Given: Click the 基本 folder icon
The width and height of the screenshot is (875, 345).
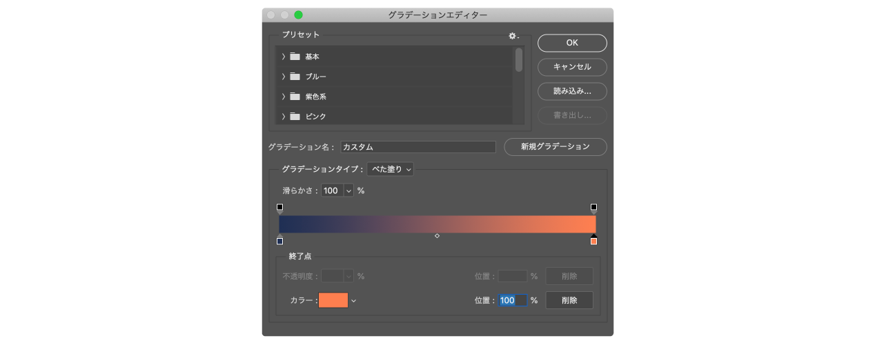Looking at the screenshot, I should point(295,57).
